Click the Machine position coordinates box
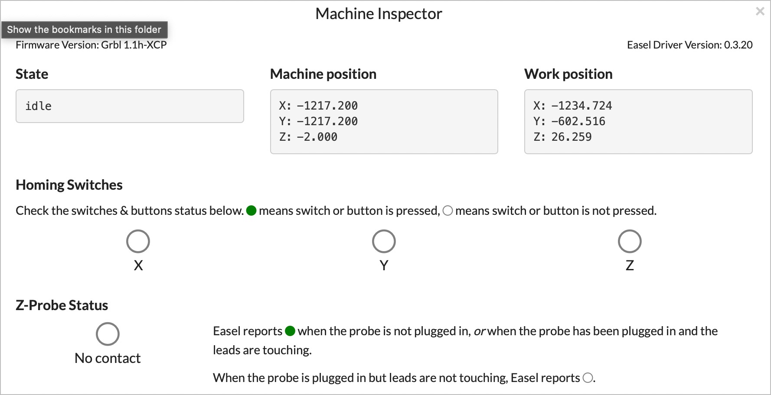Viewport: 771px width, 395px height. pos(384,122)
